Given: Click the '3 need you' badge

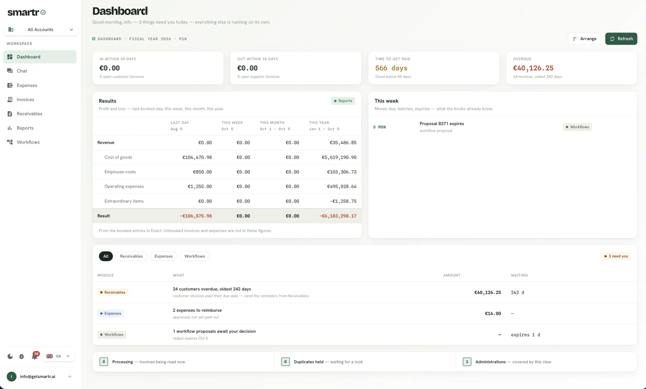Looking at the screenshot, I should pyautogui.click(x=616, y=256).
